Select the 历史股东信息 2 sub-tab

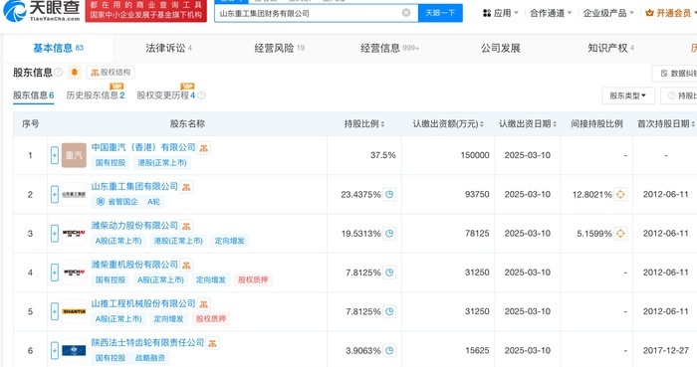(96, 95)
